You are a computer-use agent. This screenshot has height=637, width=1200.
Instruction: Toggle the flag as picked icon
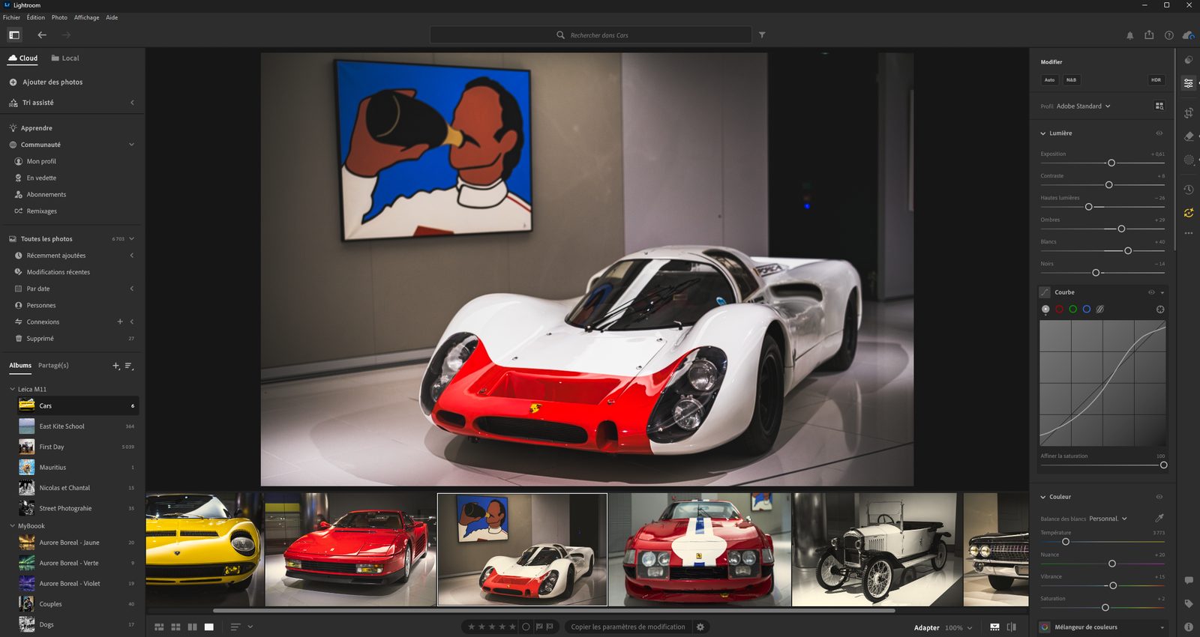[x=539, y=627]
